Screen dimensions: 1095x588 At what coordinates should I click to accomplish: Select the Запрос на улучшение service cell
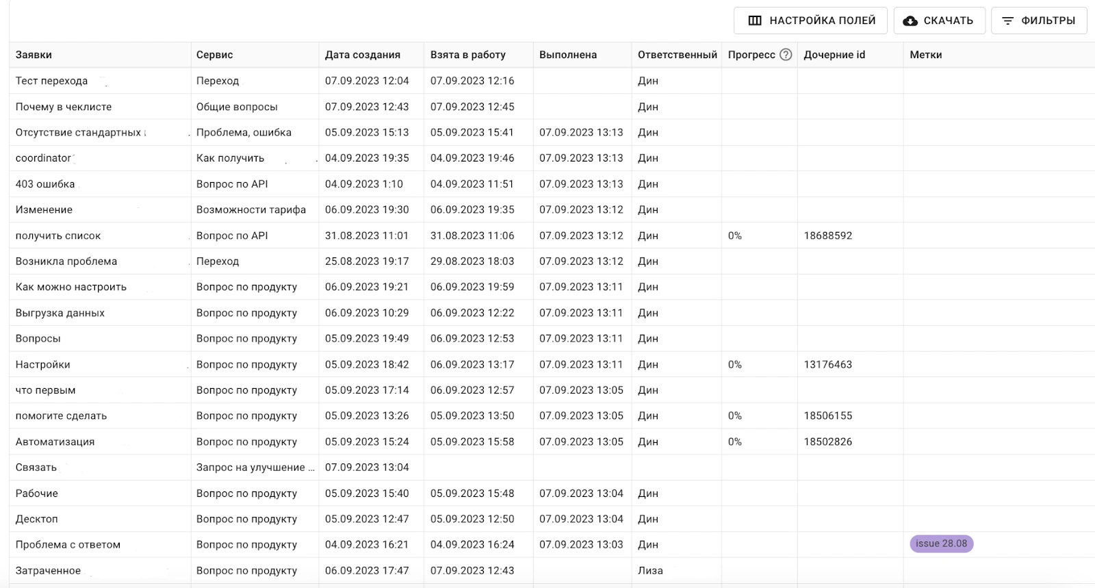coord(255,468)
